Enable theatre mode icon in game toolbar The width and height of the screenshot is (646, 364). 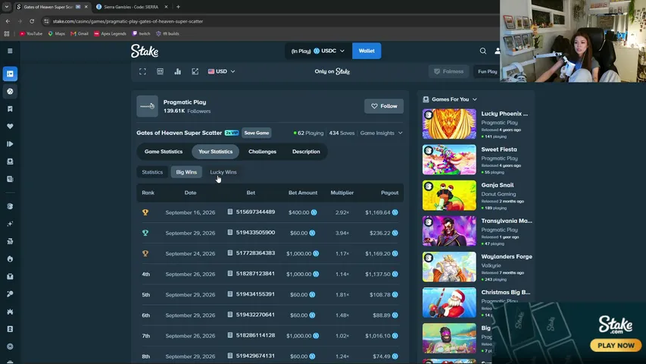pyautogui.click(x=161, y=71)
